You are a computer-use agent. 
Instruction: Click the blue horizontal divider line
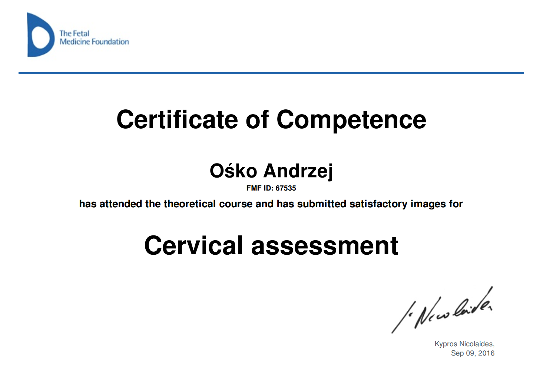[x=271, y=73]
